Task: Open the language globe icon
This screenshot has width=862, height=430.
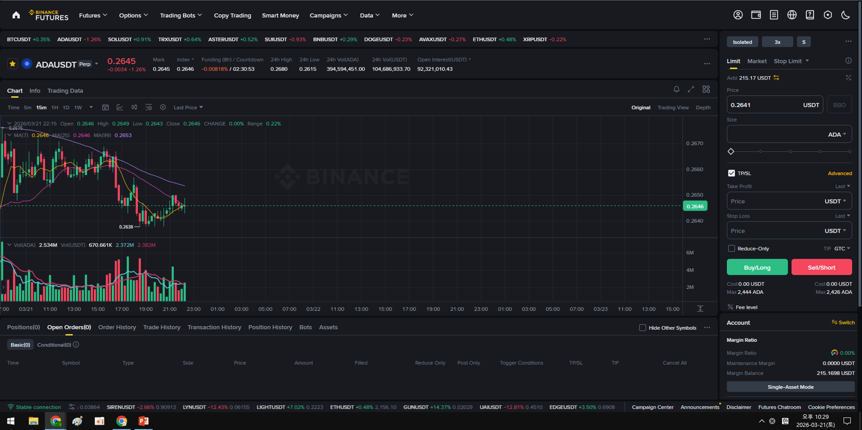Action: point(792,15)
